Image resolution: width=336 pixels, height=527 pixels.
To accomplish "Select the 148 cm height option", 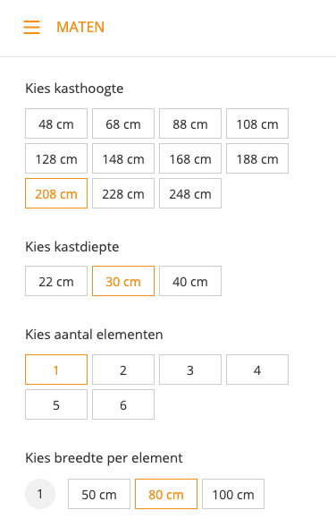I will tap(123, 158).
